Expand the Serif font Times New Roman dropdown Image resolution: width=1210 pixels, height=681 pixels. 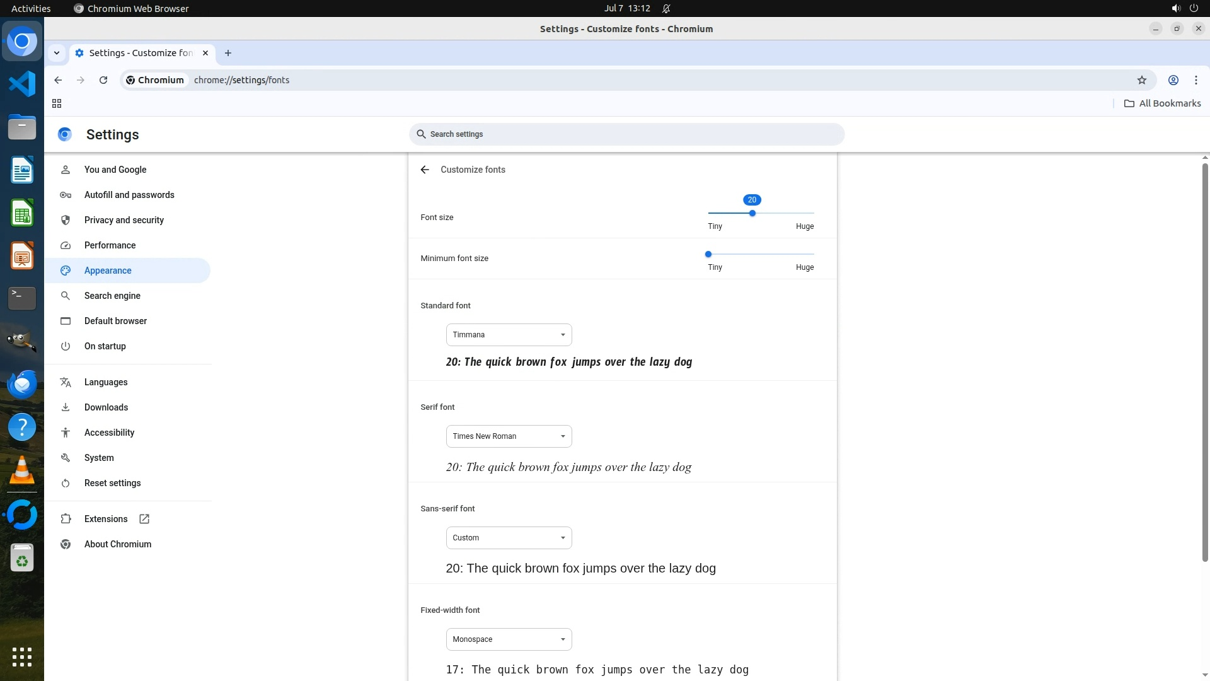pyautogui.click(x=509, y=436)
